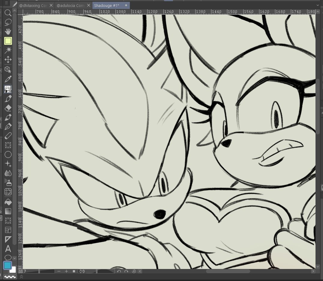
Task: Select the Fill bucket tool
Action: [x=8, y=202]
